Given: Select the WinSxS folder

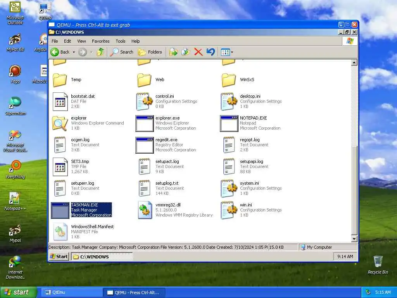Looking at the screenshot, I should [x=229, y=80].
